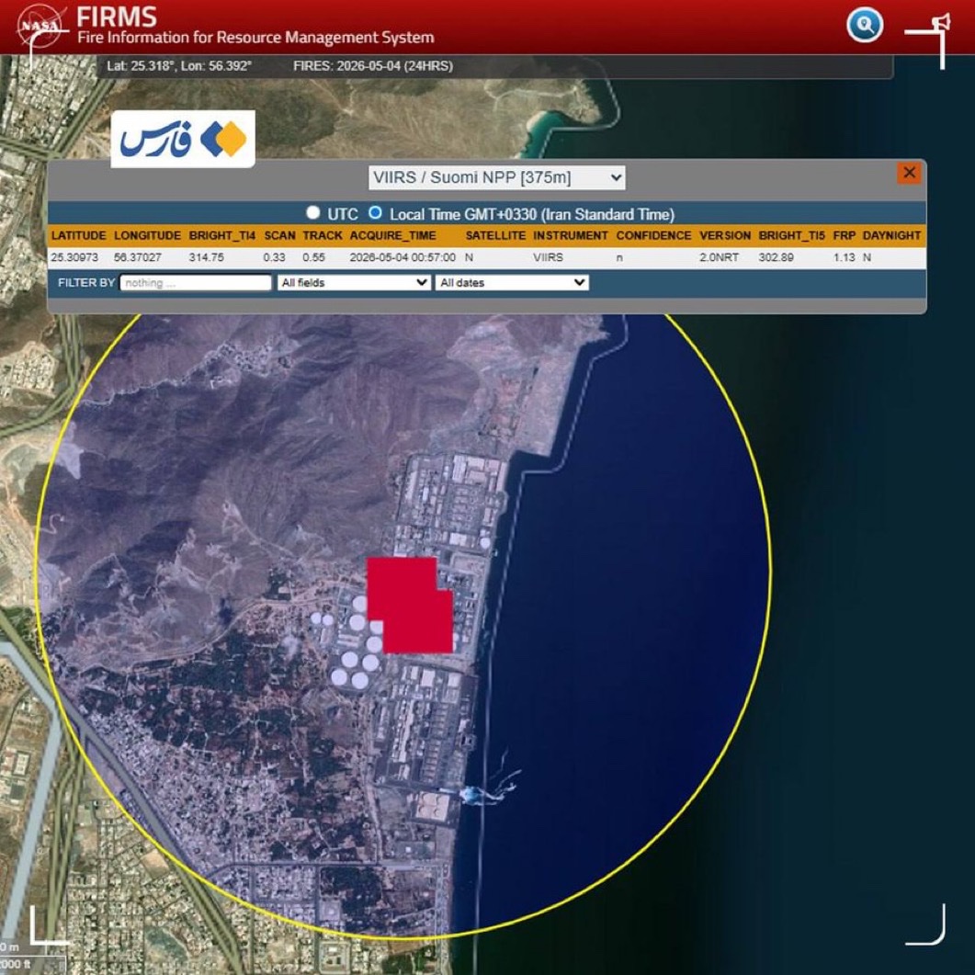Sort by TRACK column header

click(x=323, y=235)
